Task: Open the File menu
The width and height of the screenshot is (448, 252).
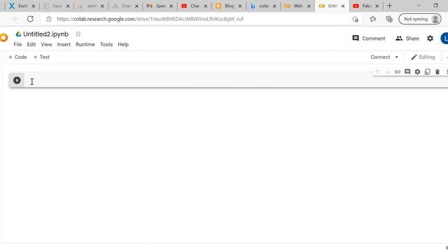Action: pos(17,45)
